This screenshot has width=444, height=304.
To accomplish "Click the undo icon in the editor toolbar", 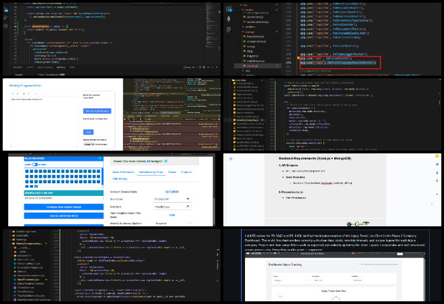I will [12, 93].
